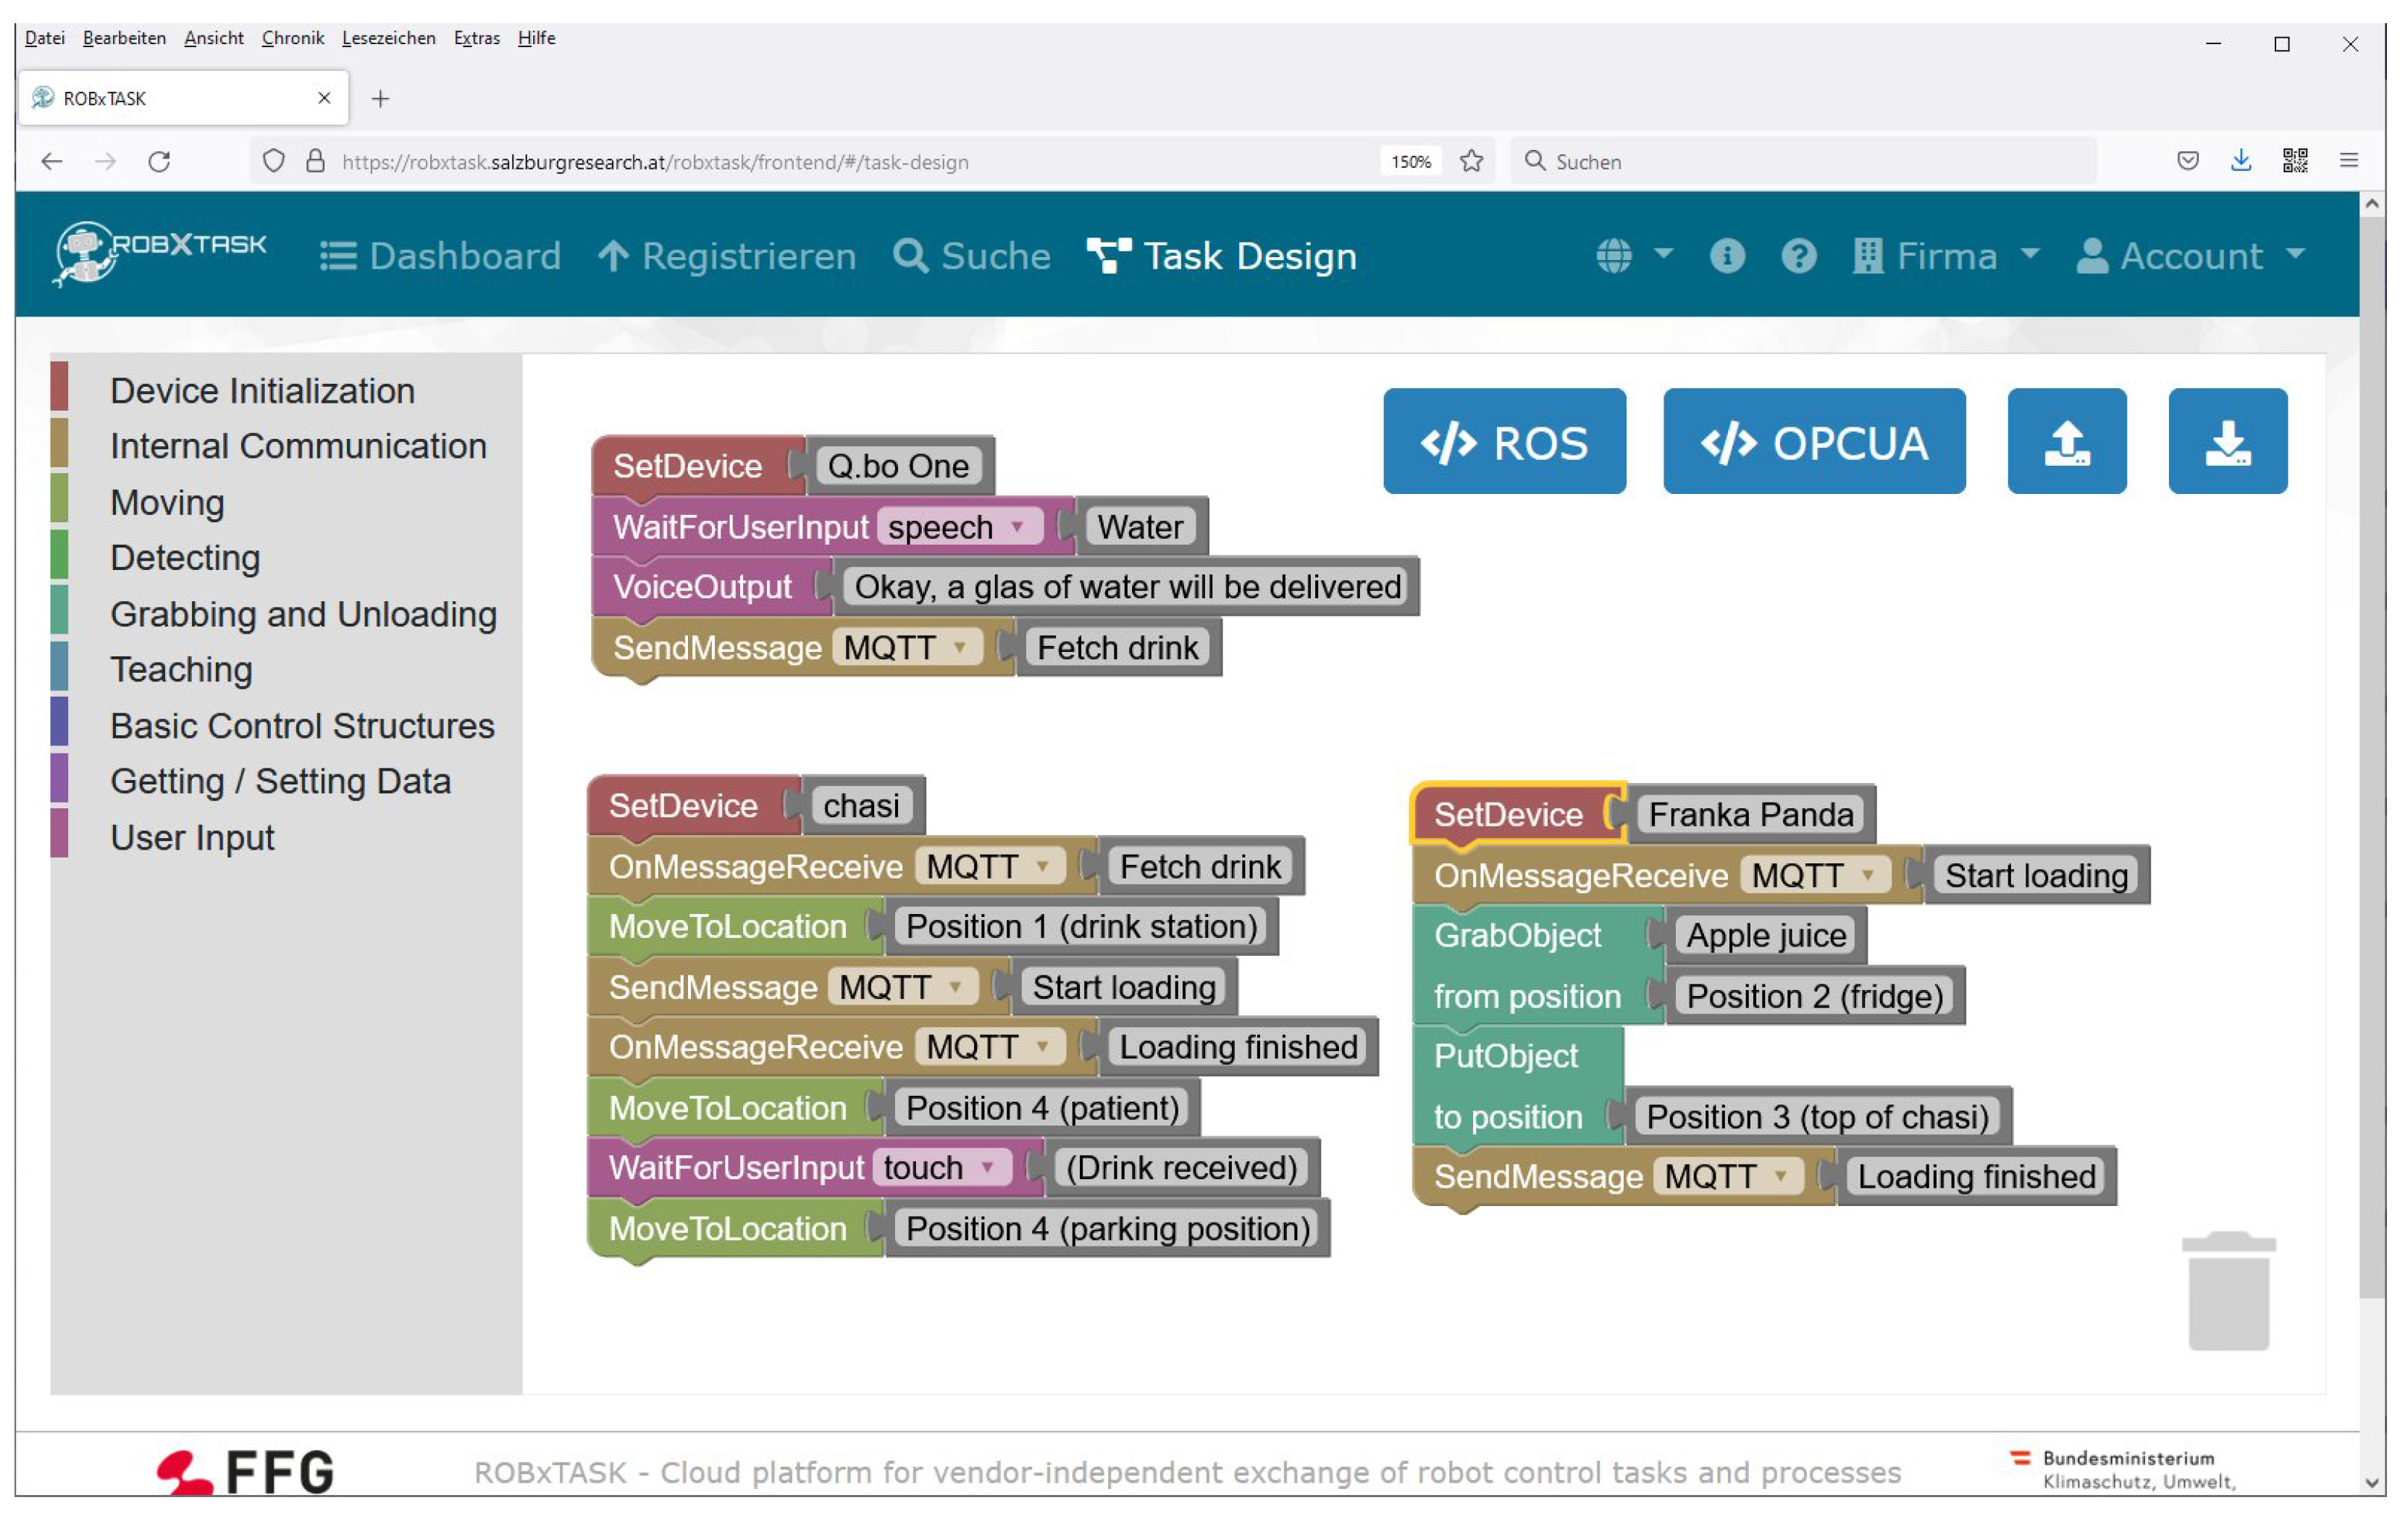Open the question mark help icon
2408x1529 pixels.
coord(1798,256)
